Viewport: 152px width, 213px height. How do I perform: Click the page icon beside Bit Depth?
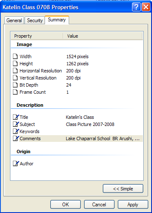tap(15, 85)
